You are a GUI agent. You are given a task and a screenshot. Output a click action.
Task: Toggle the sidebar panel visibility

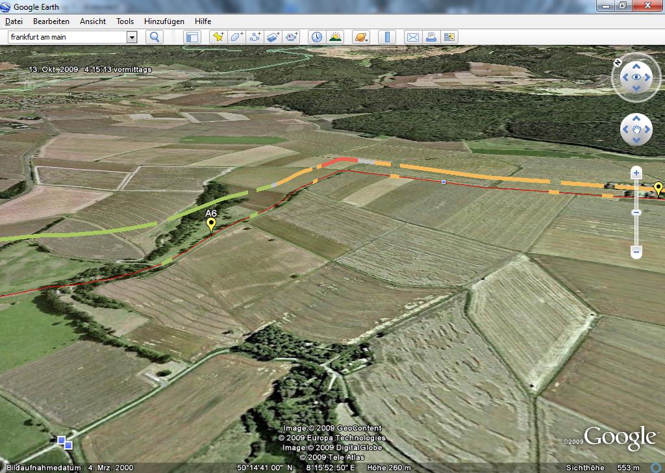192,37
